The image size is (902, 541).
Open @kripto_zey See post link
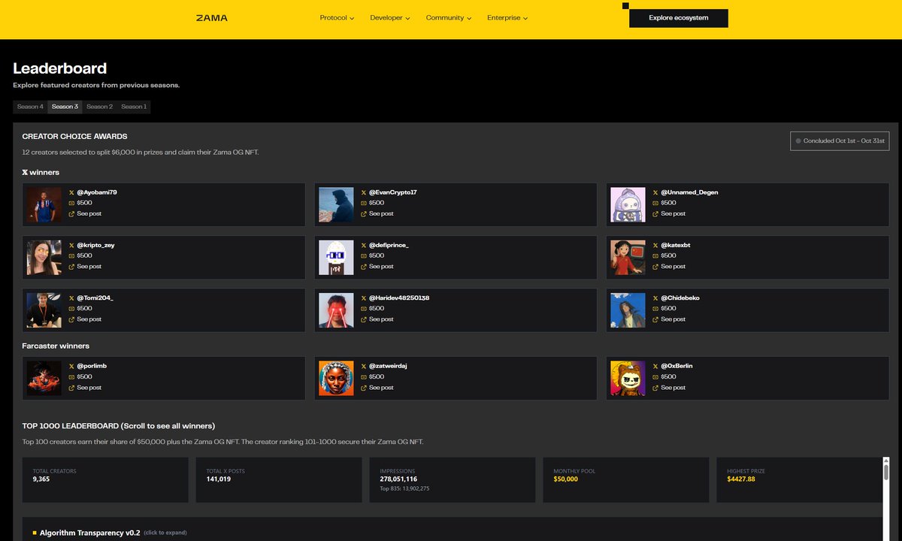coord(85,267)
